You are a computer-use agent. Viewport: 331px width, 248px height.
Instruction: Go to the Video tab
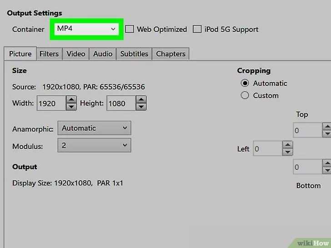tap(76, 54)
